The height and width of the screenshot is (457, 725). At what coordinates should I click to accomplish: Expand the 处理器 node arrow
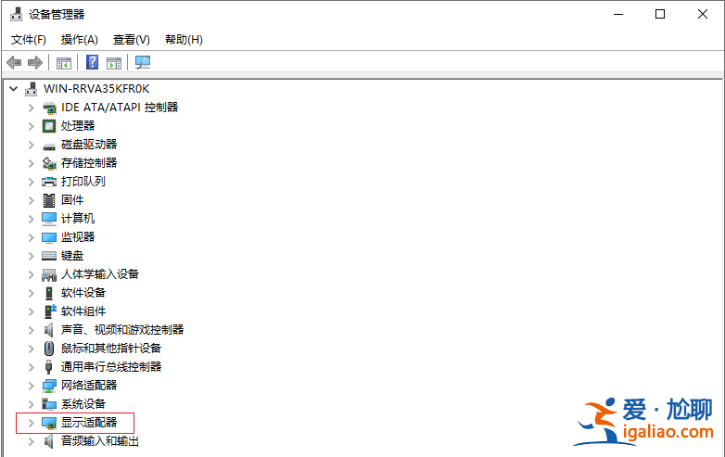pyautogui.click(x=31, y=126)
